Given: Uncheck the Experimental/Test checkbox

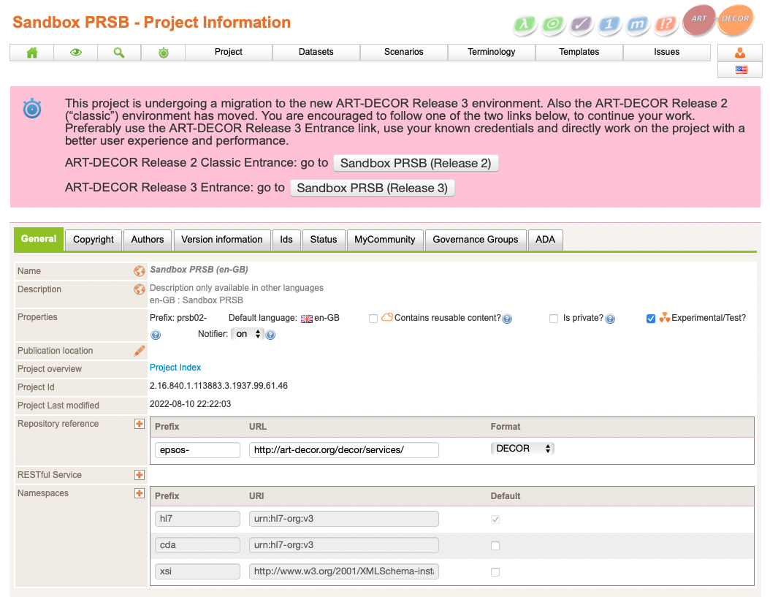Looking at the screenshot, I should click(x=651, y=319).
